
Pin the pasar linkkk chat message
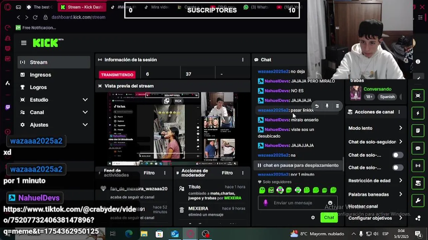click(x=327, y=106)
